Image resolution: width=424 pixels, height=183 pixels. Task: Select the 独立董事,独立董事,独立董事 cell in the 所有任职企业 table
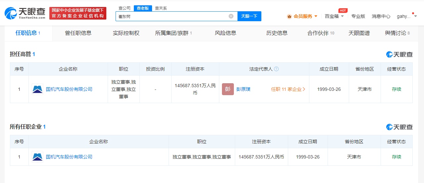coord(202,157)
